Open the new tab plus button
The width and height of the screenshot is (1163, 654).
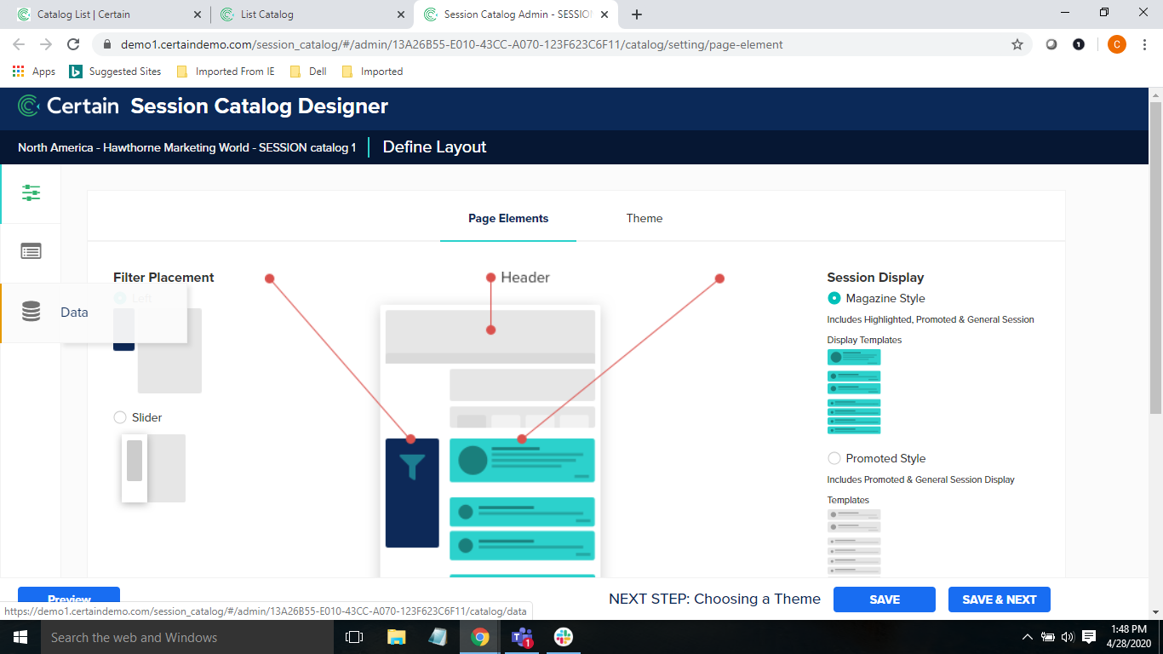click(x=636, y=14)
